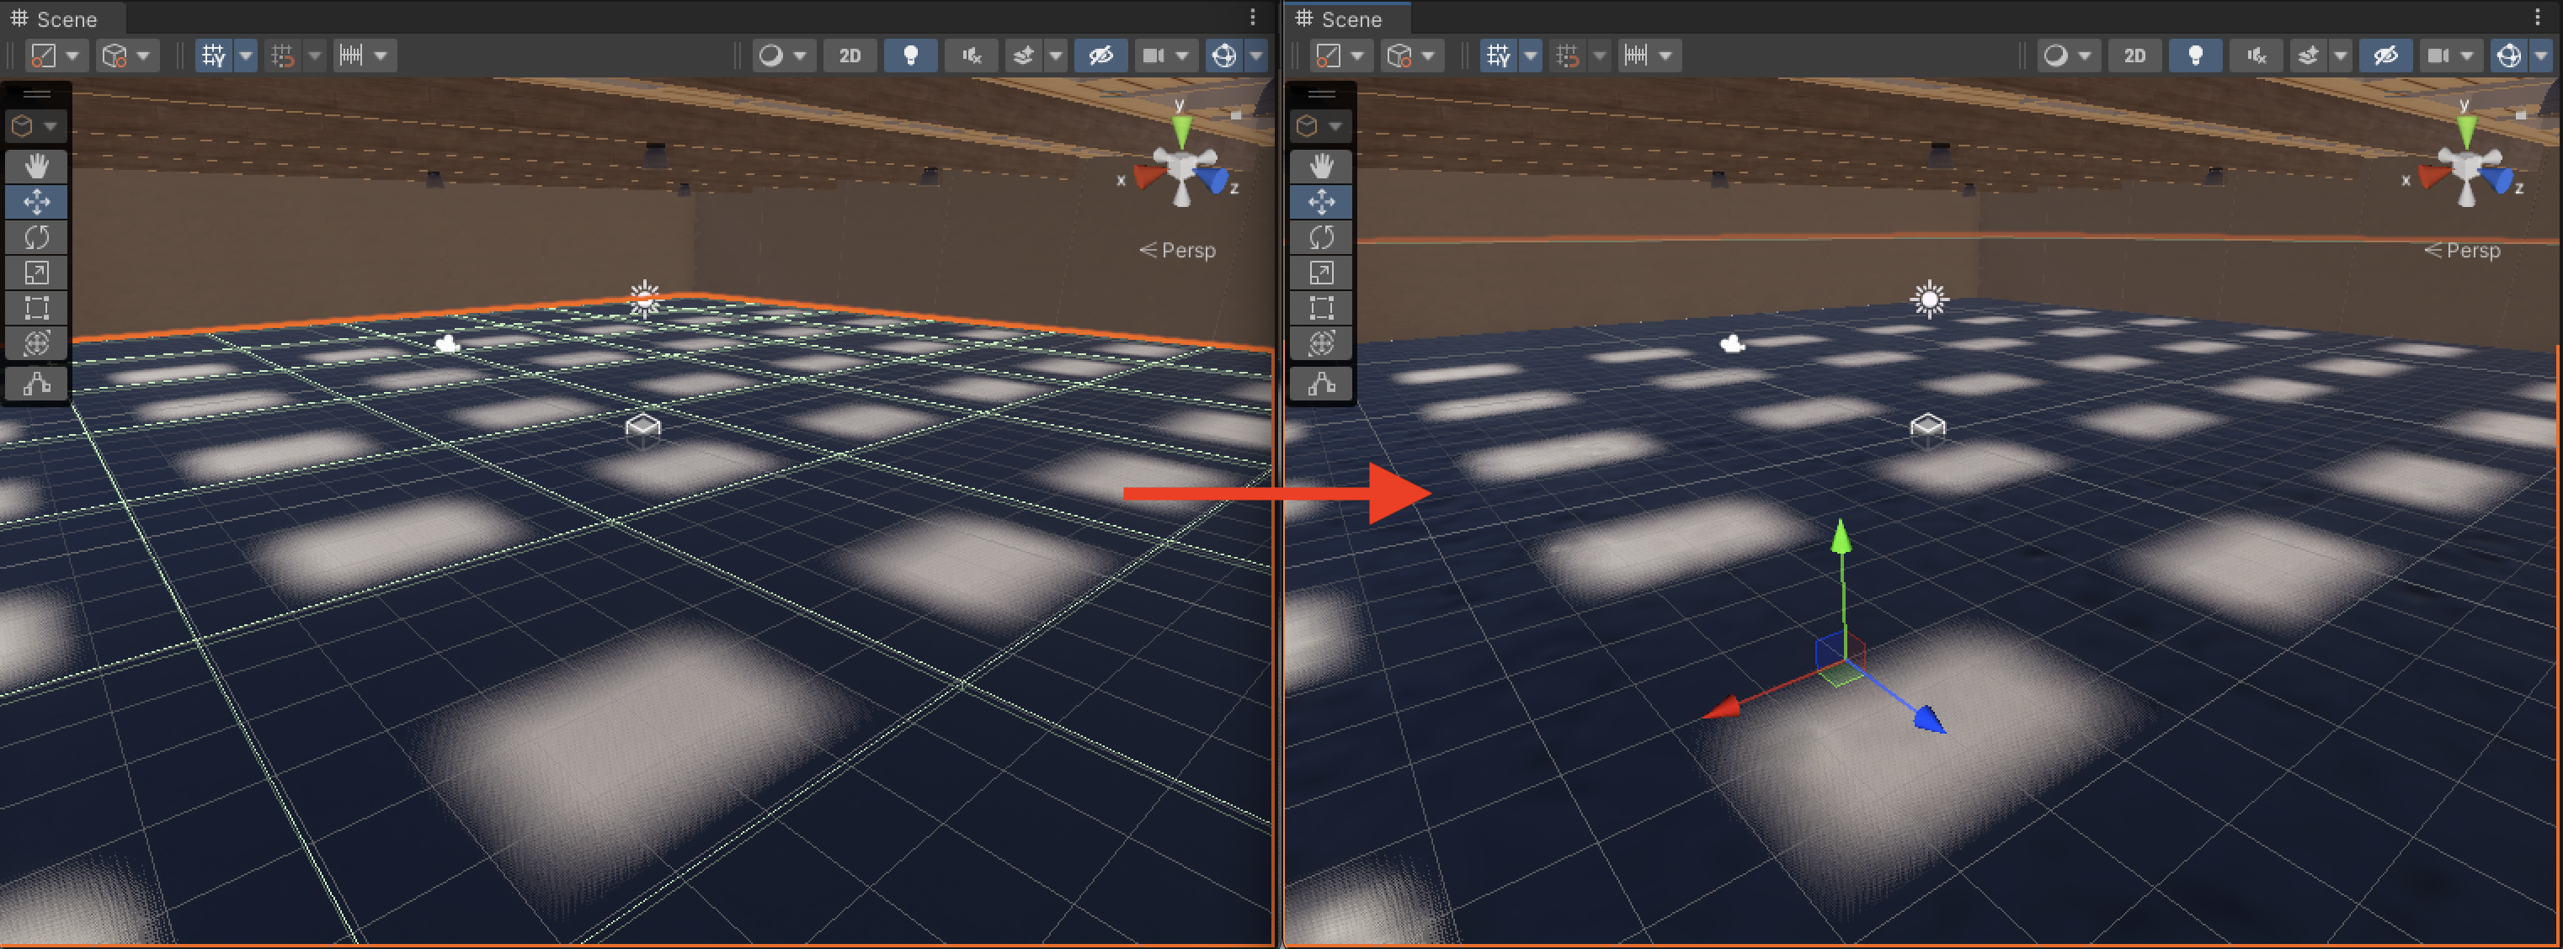
Task: Select the Rotate tool in left Scene view
Action: [x=37, y=237]
